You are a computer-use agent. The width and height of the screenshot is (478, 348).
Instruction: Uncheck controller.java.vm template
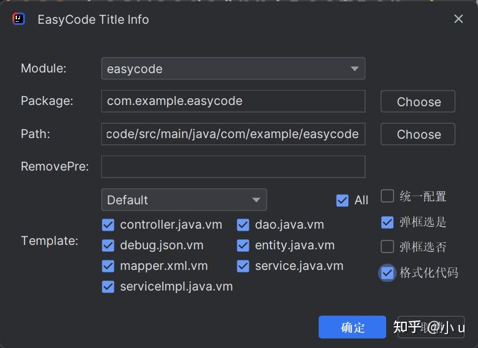(108, 225)
